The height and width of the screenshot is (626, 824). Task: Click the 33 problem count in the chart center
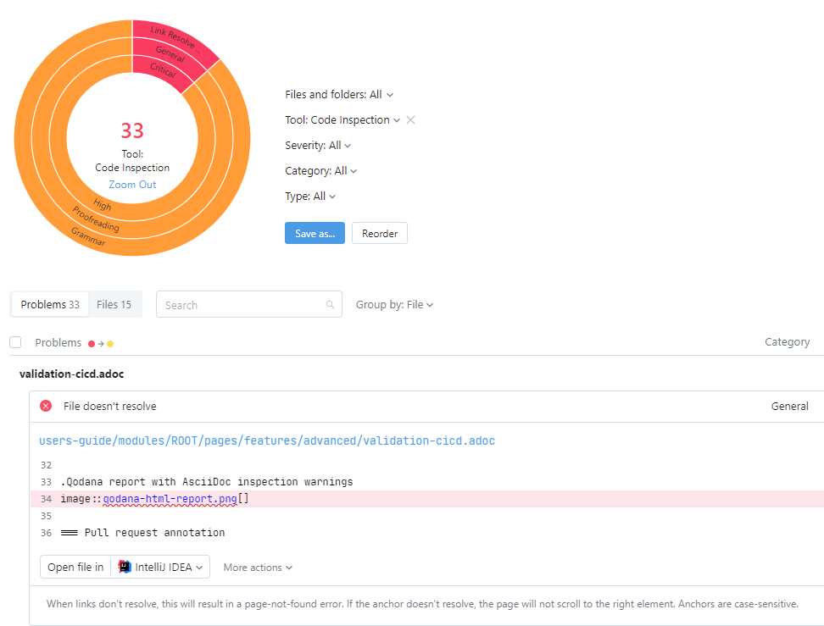point(132,130)
